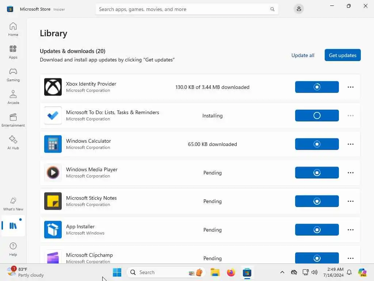Open Copilot preview from taskbar

coord(362,272)
